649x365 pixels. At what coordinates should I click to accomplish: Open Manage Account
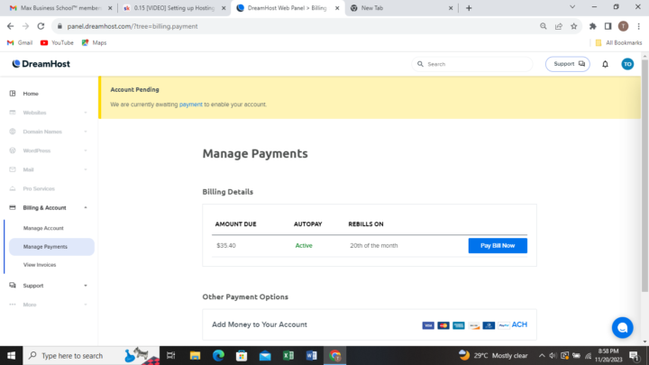point(43,228)
